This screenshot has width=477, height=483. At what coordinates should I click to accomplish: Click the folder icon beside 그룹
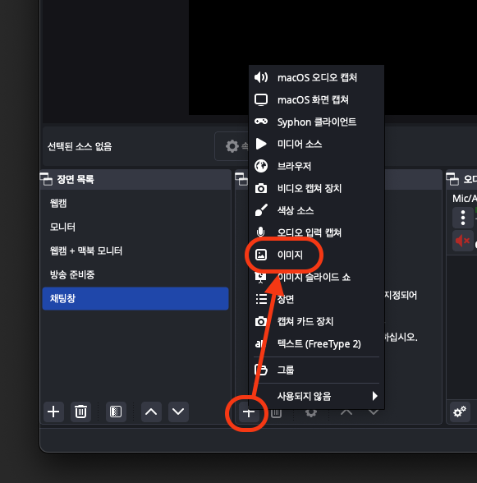(261, 370)
